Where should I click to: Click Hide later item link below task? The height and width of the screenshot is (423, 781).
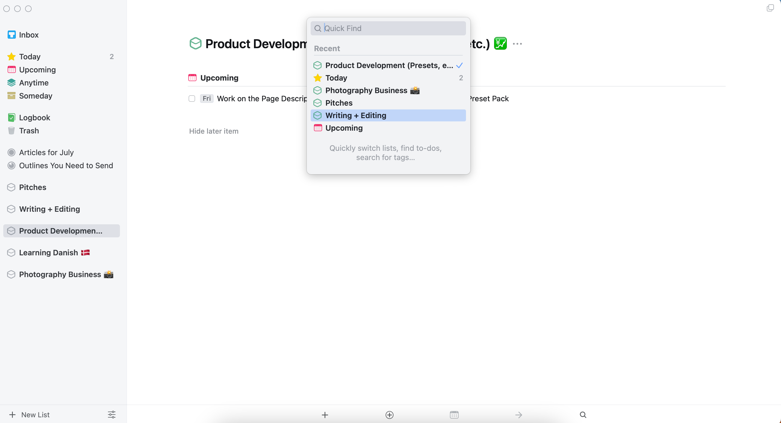click(x=214, y=131)
